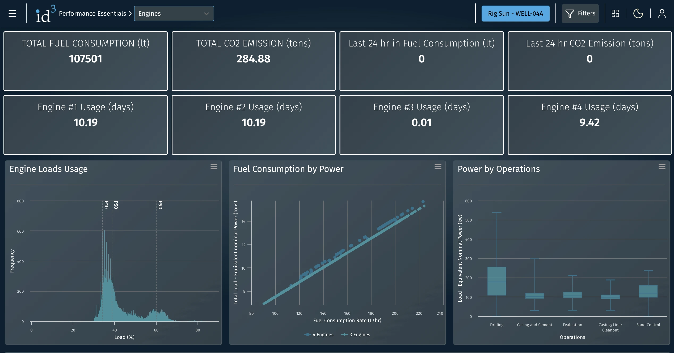Viewport: 674px width, 353px height.
Task: Hide the 3 Engines series in the legend
Action: (x=355, y=334)
